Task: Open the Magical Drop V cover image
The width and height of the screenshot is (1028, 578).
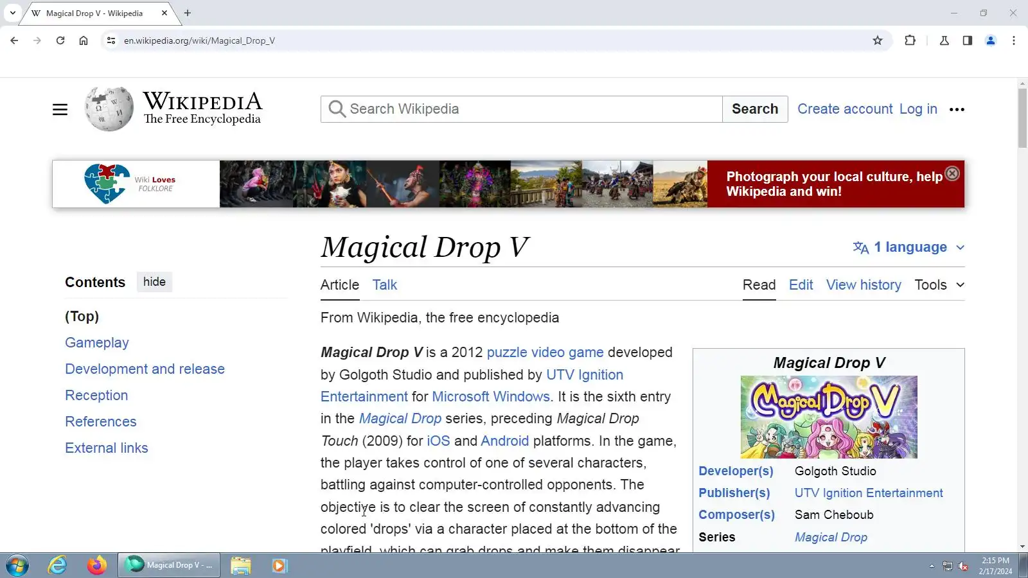Action: coord(829,417)
